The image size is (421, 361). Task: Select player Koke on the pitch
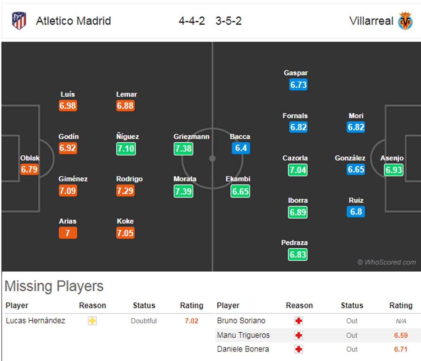[x=125, y=221]
